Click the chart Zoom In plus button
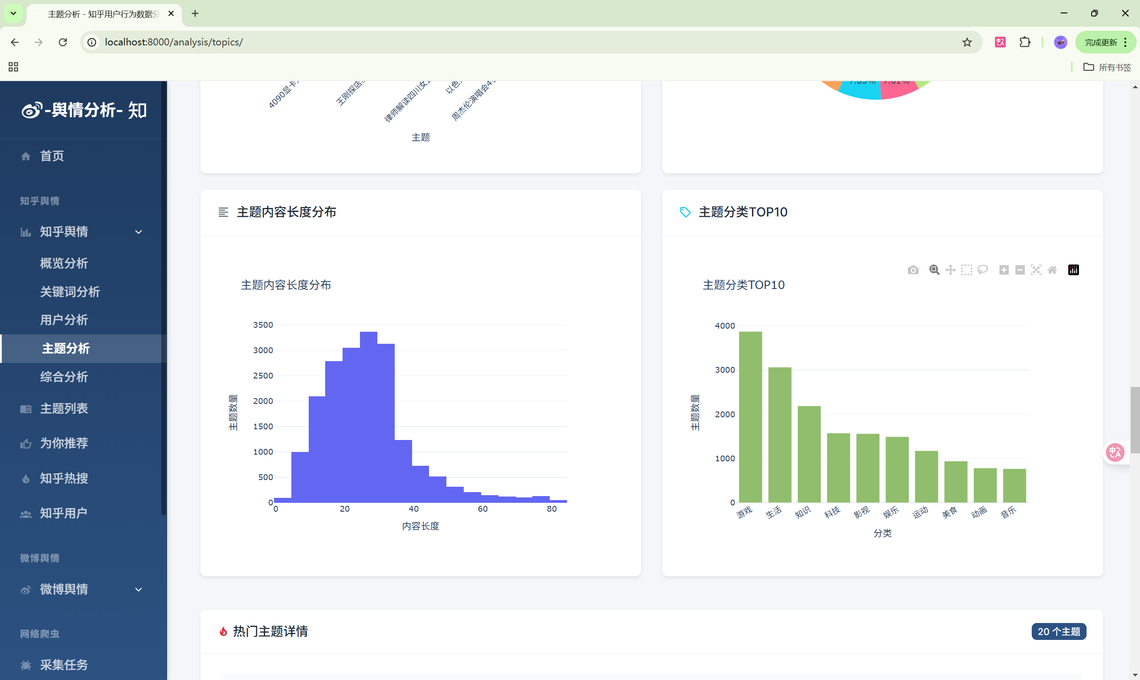 1004,270
